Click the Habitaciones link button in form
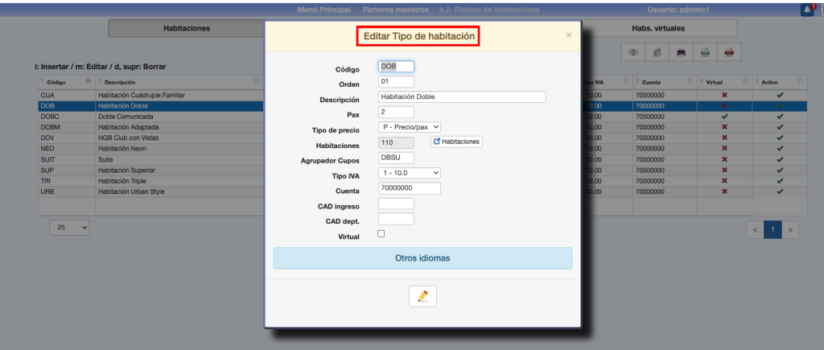Image resolution: width=824 pixels, height=350 pixels. click(456, 142)
